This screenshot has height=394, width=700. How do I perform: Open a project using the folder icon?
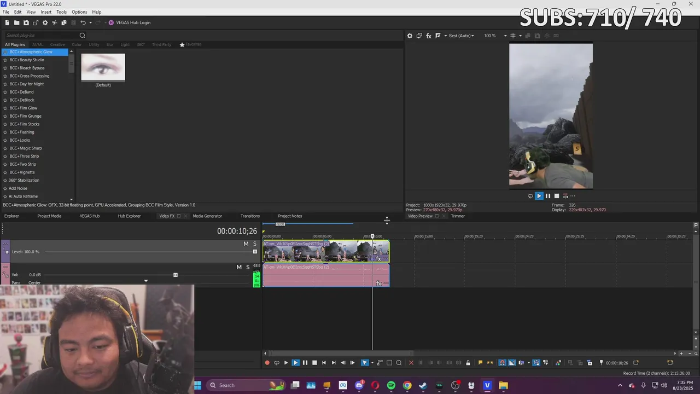16,22
